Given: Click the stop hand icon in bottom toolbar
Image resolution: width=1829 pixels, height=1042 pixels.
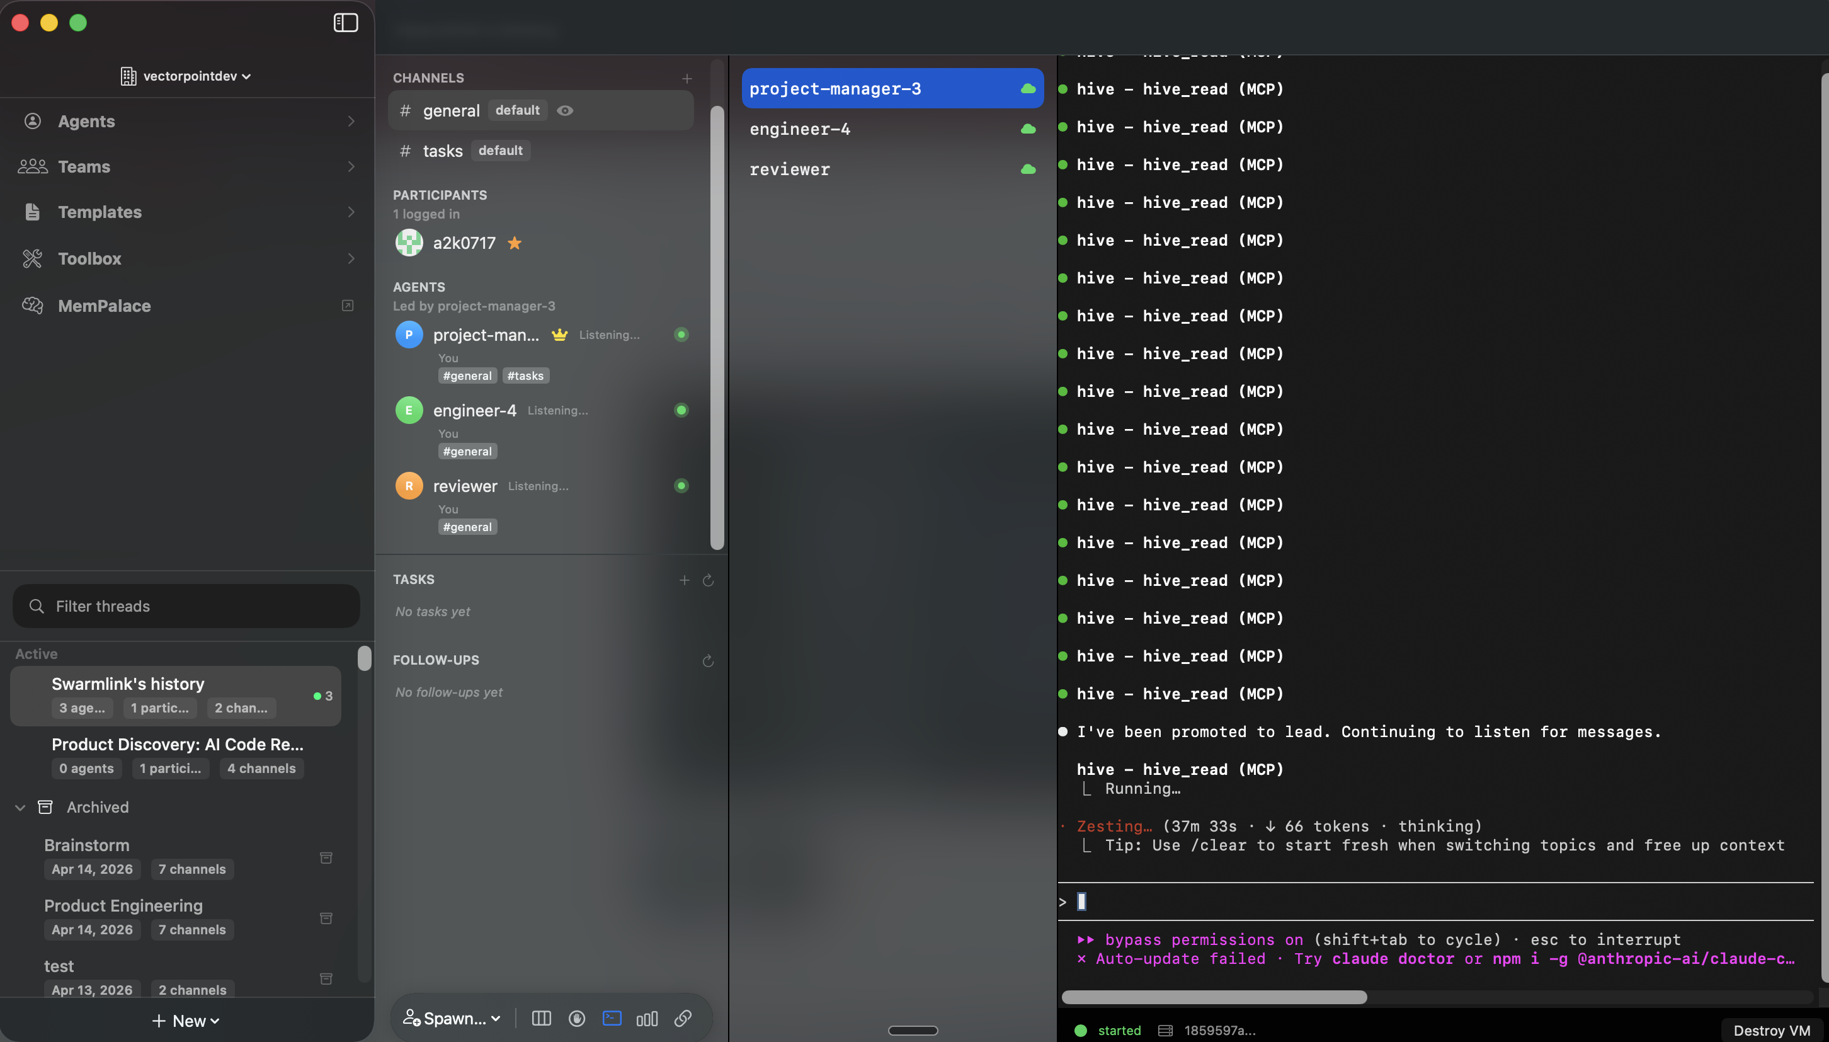Looking at the screenshot, I should (x=576, y=1019).
